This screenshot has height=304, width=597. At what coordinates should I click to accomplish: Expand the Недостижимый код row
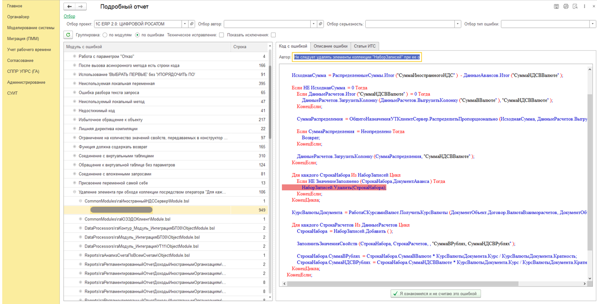74,111
